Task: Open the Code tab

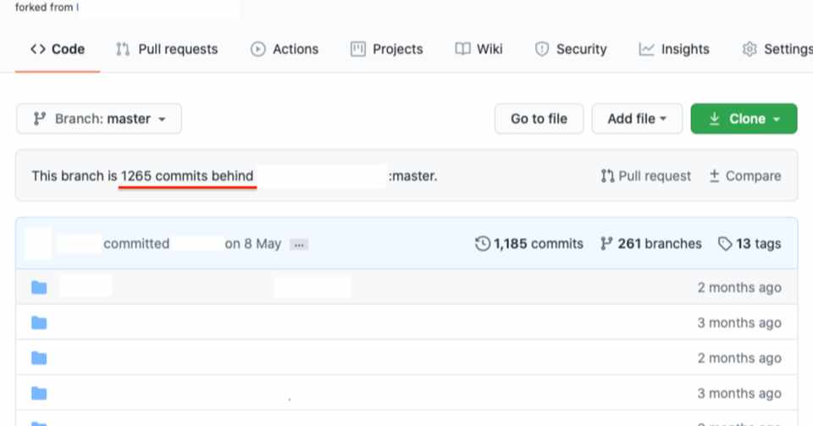Action: click(x=58, y=49)
